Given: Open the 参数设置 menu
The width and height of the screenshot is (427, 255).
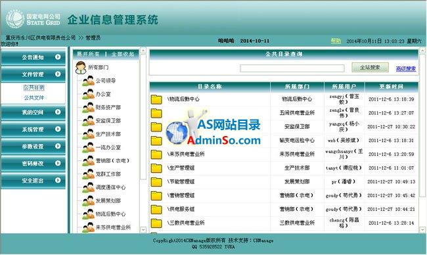Looking at the screenshot, I should [x=34, y=147].
